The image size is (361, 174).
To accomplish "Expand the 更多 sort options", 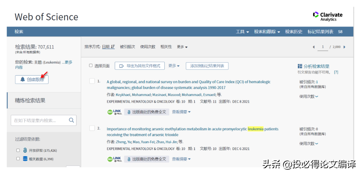I will coord(182,47).
